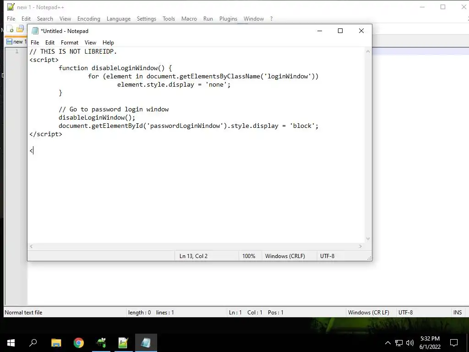Screen dimensions: 469x352
Task: Minimize the Untitled Notepad window
Action: click(x=320, y=31)
